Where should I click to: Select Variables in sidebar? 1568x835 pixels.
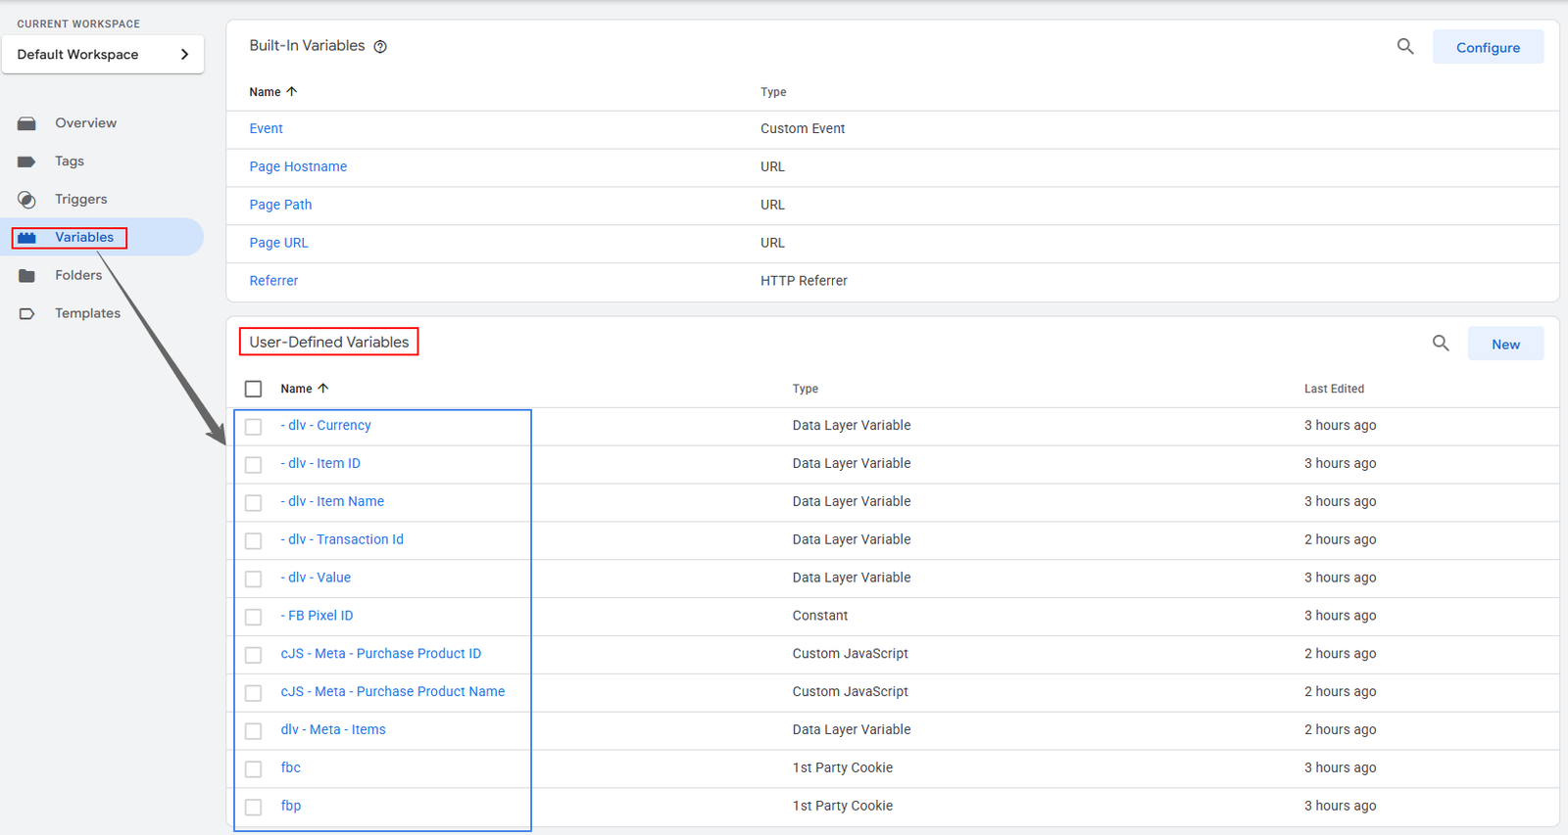tap(84, 238)
